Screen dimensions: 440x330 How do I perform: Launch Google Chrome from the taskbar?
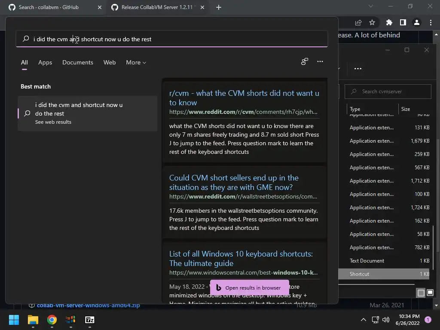point(52,320)
